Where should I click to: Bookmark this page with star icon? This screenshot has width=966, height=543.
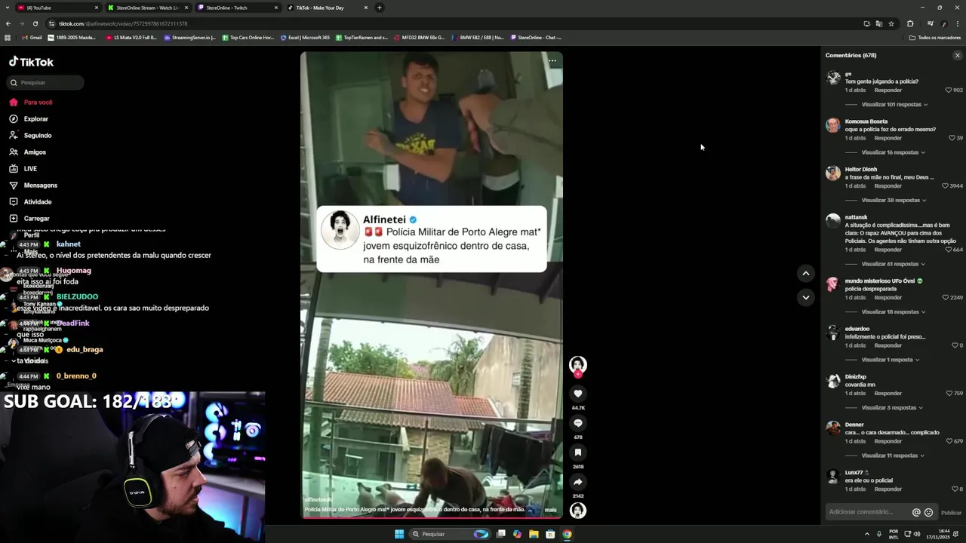coord(891,23)
